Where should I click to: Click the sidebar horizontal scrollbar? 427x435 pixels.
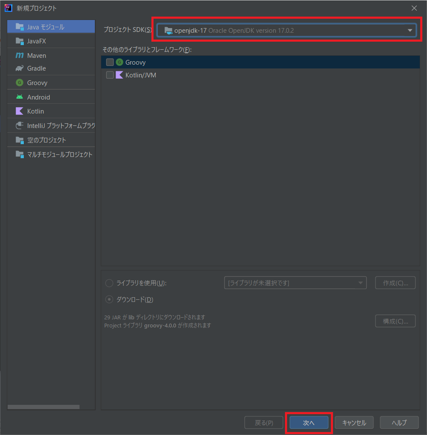[x=43, y=407]
